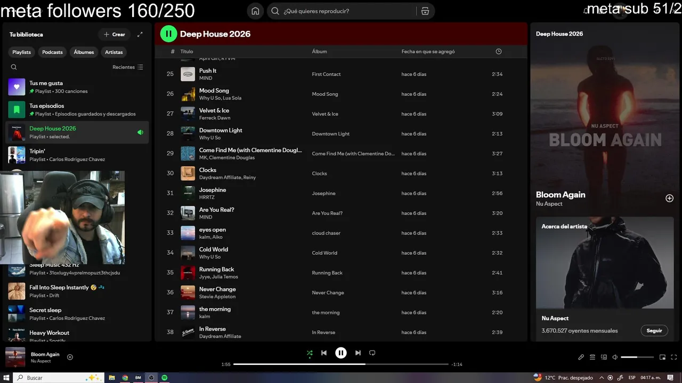The width and height of the screenshot is (682, 383).
Task: Toggle repeat mode
Action: [x=372, y=353]
